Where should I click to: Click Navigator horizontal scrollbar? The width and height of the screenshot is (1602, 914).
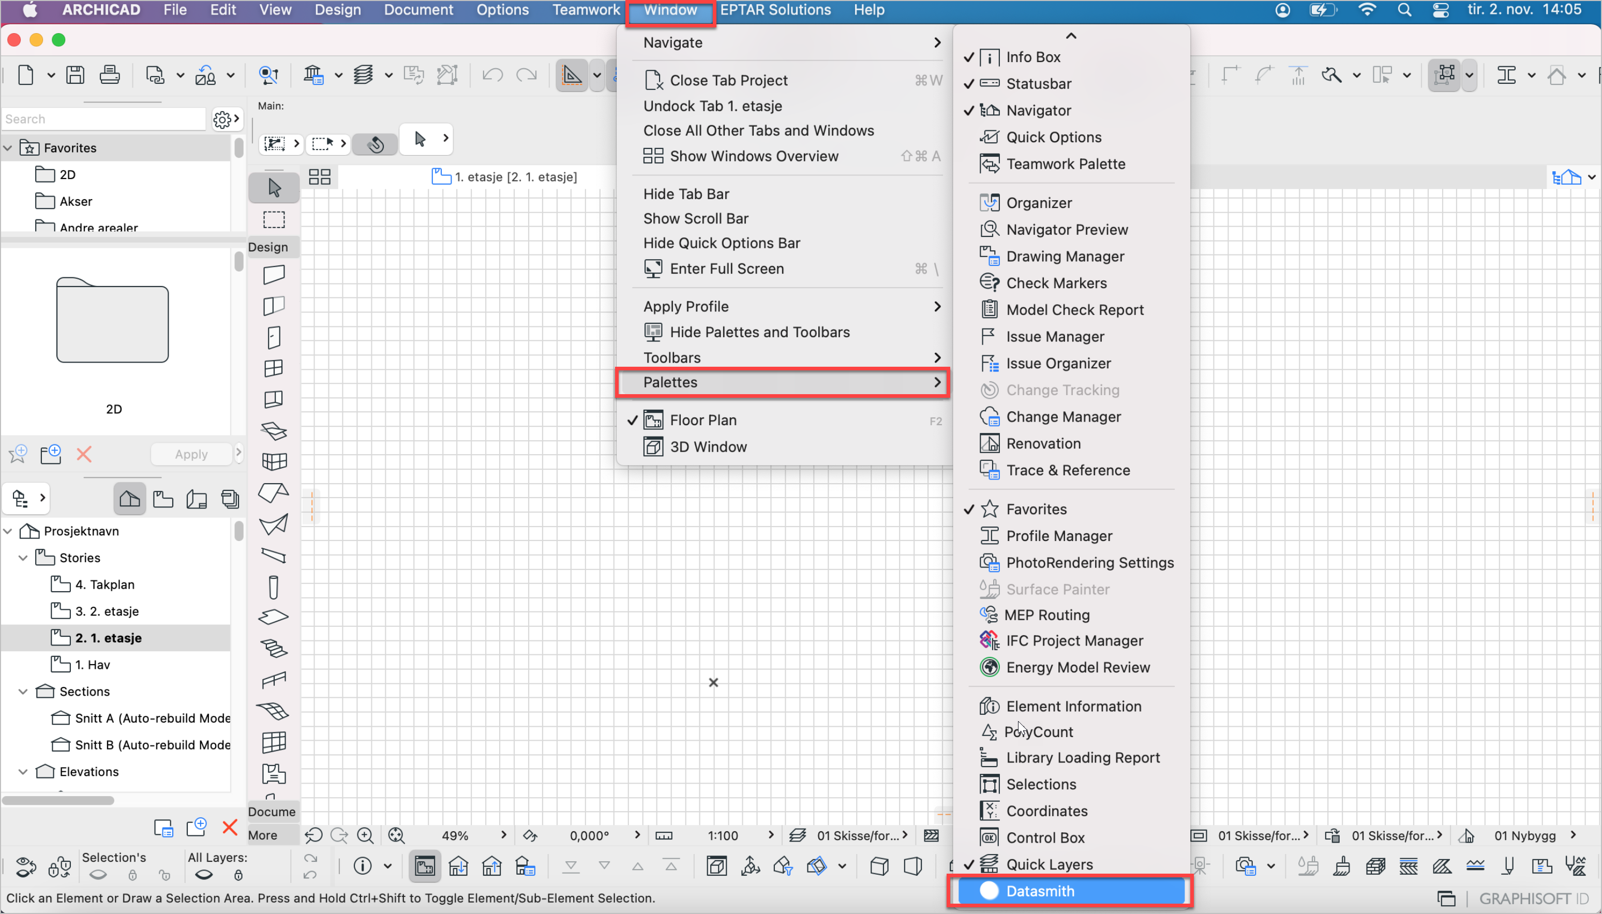58,800
